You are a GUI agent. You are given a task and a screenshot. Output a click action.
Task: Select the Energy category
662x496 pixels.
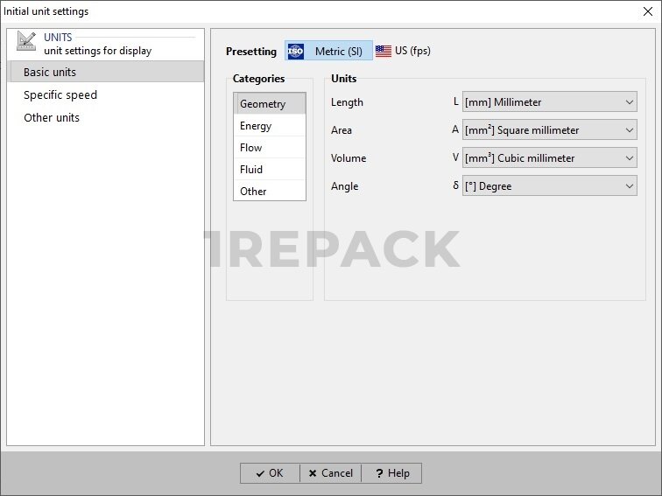[256, 126]
